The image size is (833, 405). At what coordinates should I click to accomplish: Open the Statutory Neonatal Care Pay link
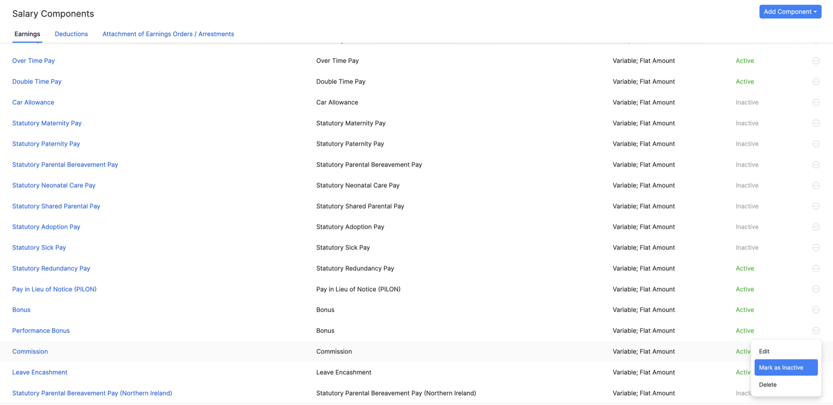click(x=54, y=186)
